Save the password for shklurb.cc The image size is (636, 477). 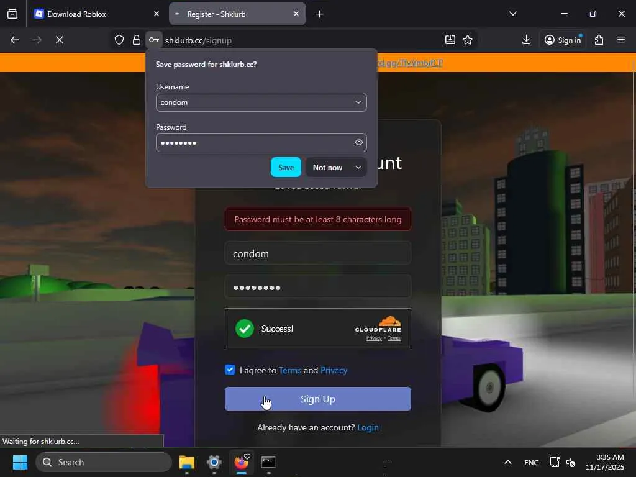(286, 167)
